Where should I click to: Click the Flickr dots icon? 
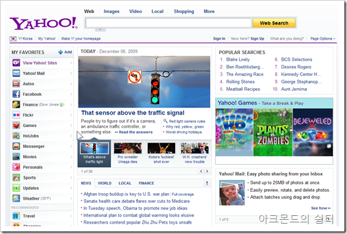16,115
